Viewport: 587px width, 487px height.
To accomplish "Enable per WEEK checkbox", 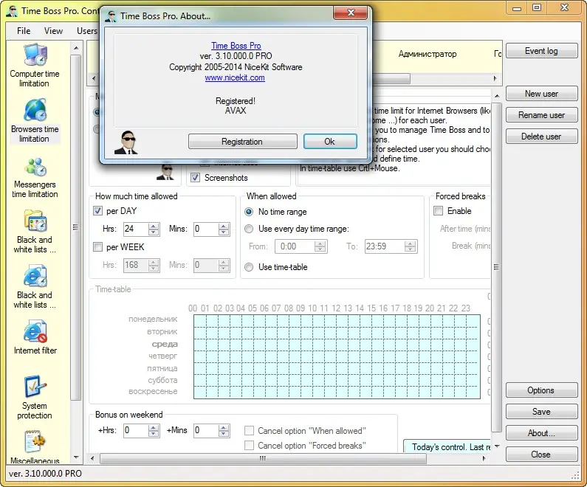I will (x=97, y=247).
